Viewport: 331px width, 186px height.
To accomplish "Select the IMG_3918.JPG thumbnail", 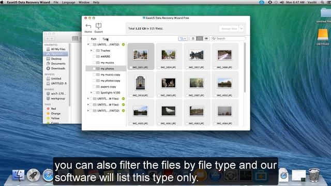I will pos(140,83).
